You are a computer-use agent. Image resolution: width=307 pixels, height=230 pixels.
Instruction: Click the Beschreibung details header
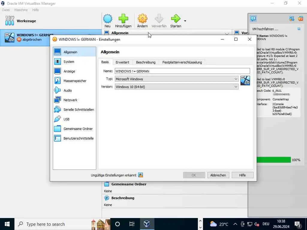[123, 198]
